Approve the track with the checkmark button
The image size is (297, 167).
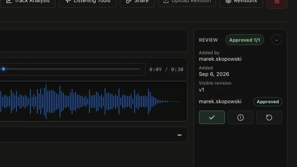pos(212,118)
